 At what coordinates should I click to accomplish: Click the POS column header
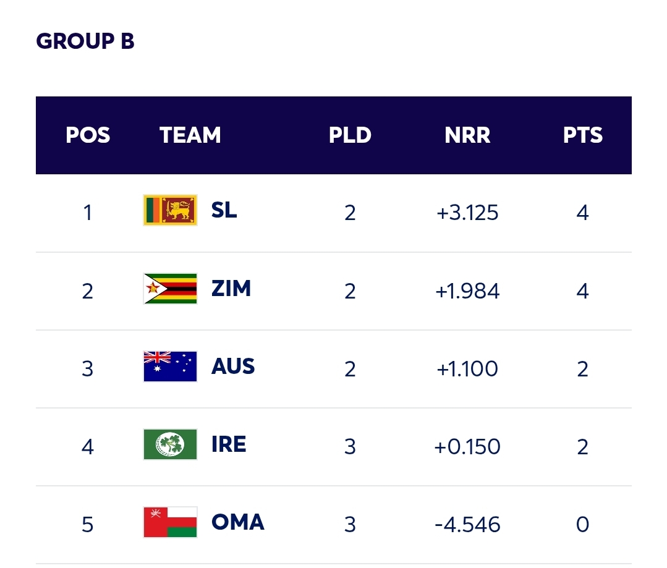coord(88,135)
